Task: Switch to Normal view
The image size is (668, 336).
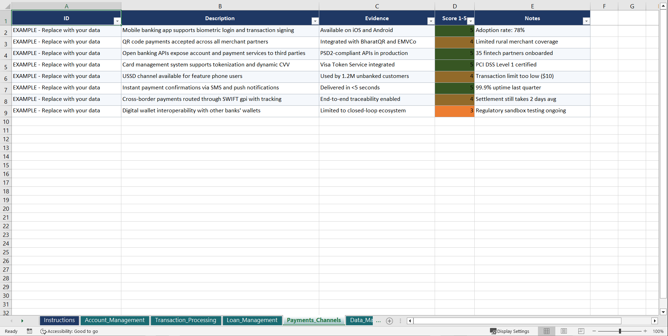Action: [546, 331]
